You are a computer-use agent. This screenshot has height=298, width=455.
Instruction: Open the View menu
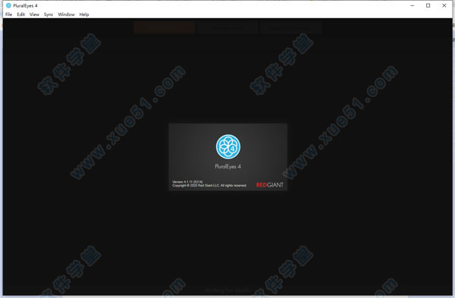[34, 14]
